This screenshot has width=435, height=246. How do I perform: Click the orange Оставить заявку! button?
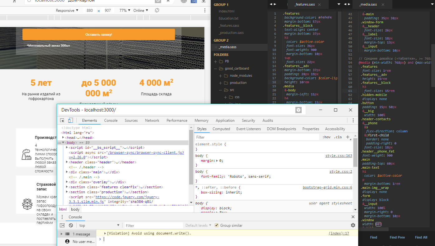[98, 34]
